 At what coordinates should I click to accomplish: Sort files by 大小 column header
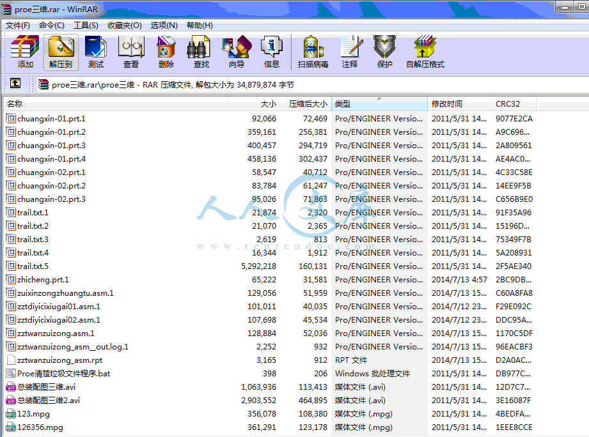(255, 104)
